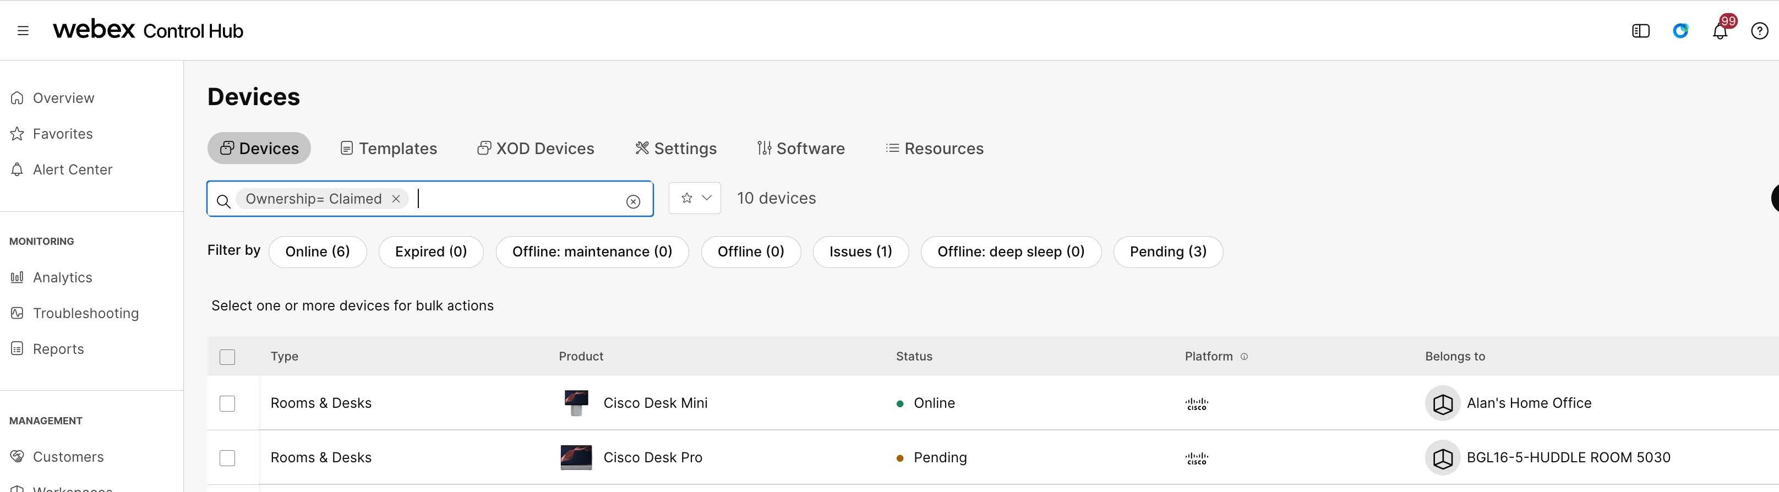Screen dimensions: 1779x492
Task: Switch to the Templates tab
Action: (x=389, y=149)
